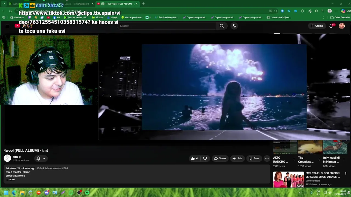The height and width of the screenshot is (197, 351).
Task: Open options menu for ALTO RANCHO video
Action: tap(294, 159)
